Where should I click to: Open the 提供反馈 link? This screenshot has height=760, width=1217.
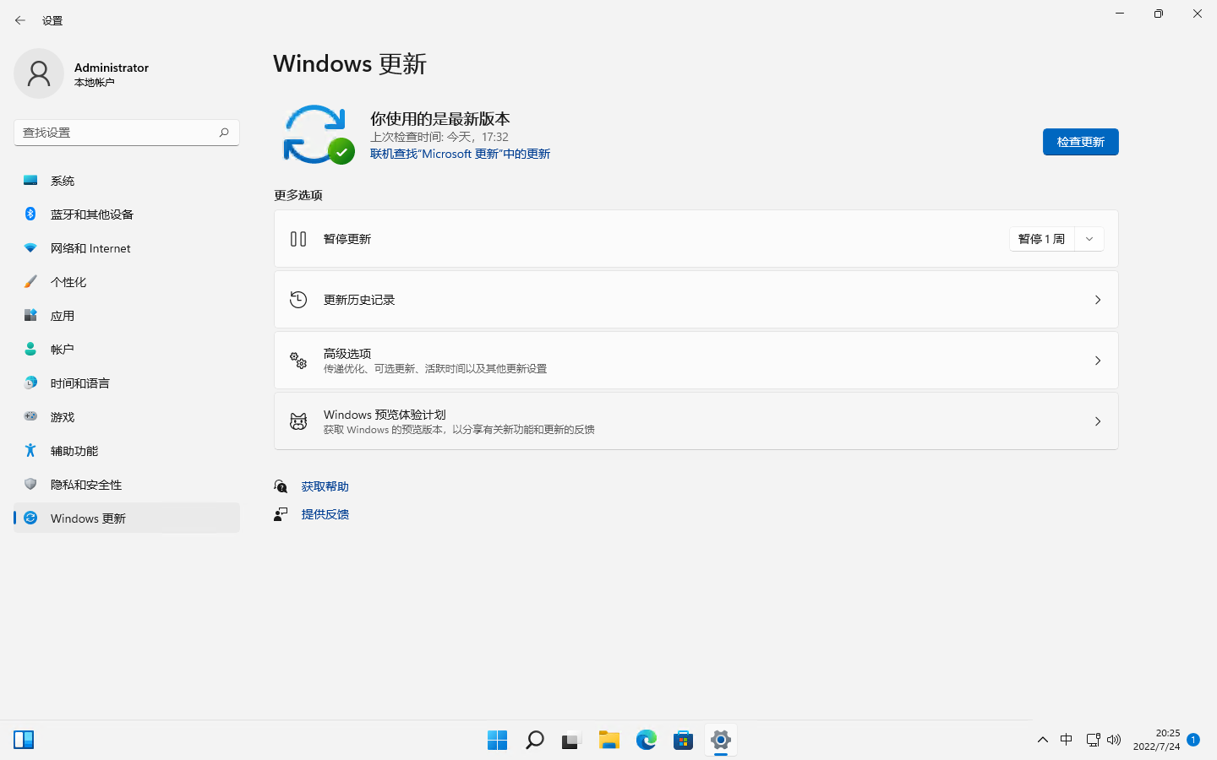click(325, 514)
